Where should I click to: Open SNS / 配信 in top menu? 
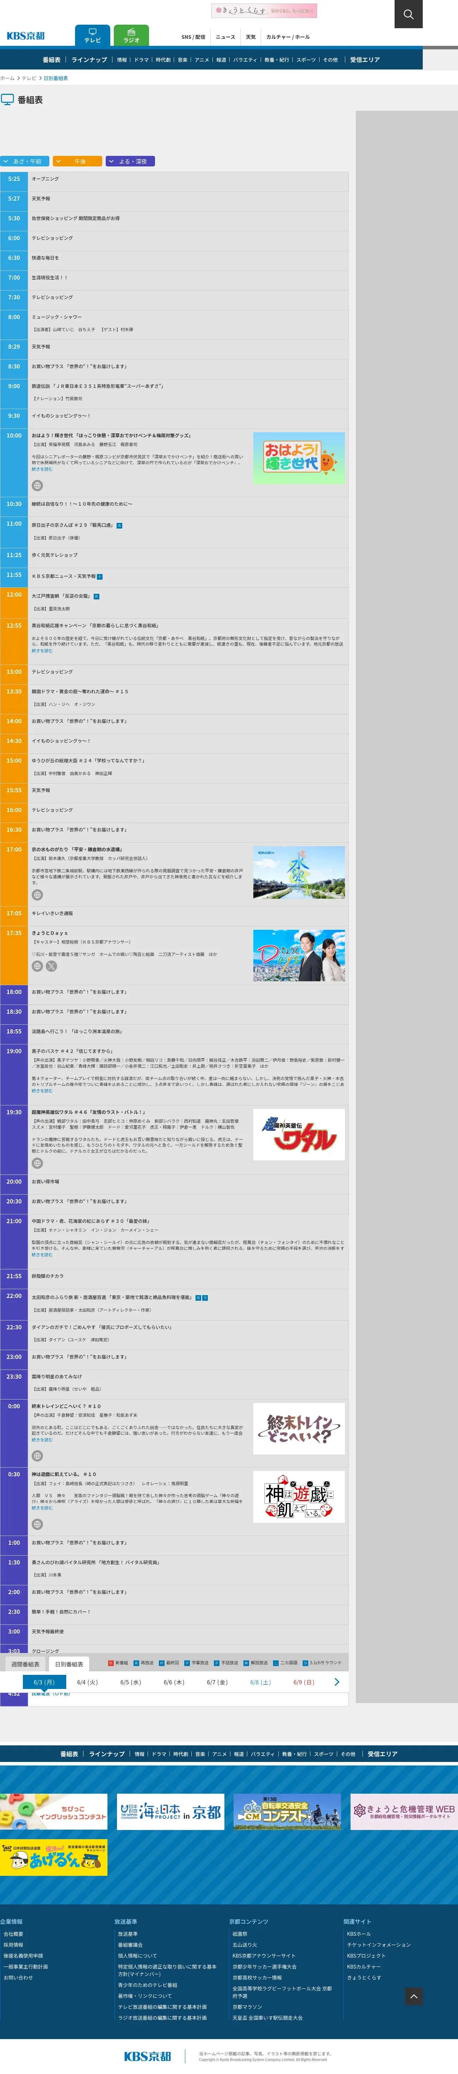click(x=193, y=37)
